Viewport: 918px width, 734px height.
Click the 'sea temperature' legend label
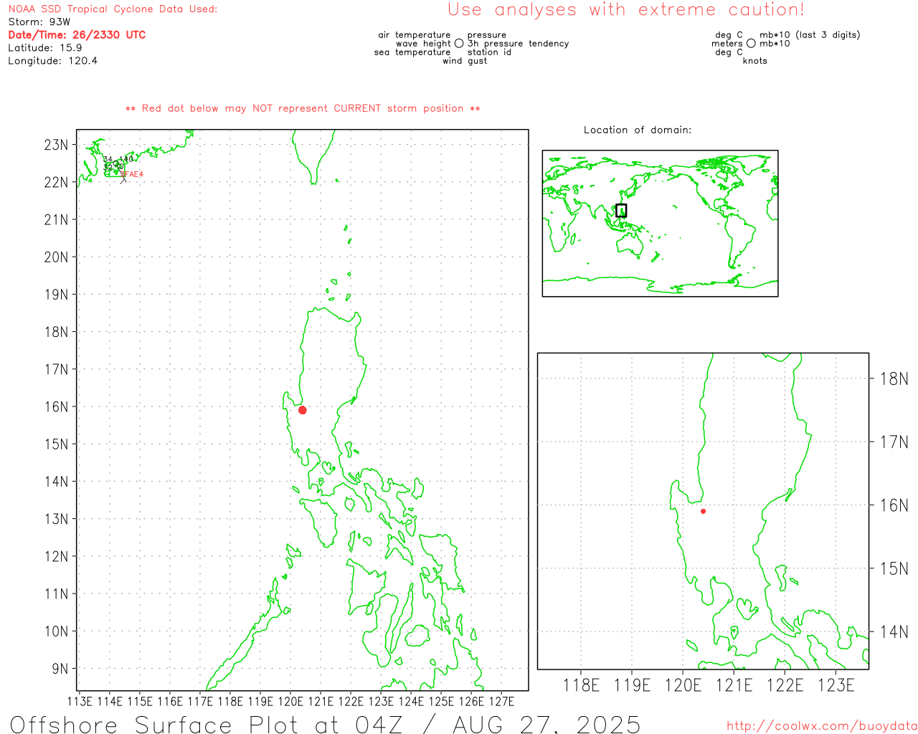[x=412, y=52]
